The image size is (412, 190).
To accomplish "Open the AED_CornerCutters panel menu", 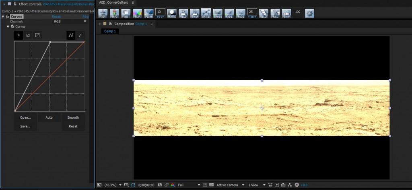I will (x=133, y=2).
